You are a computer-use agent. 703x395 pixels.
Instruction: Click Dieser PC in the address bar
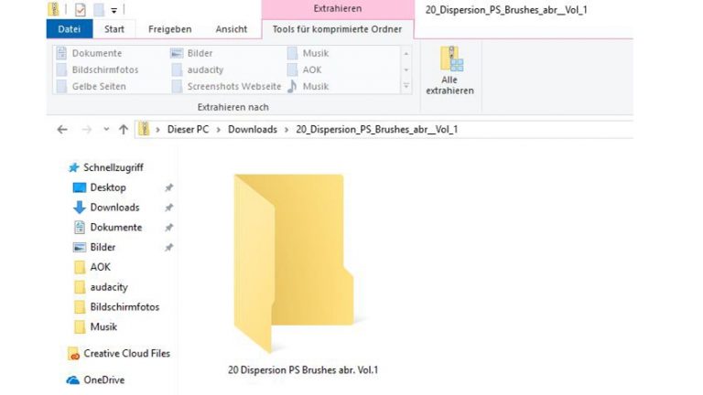click(x=188, y=130)
